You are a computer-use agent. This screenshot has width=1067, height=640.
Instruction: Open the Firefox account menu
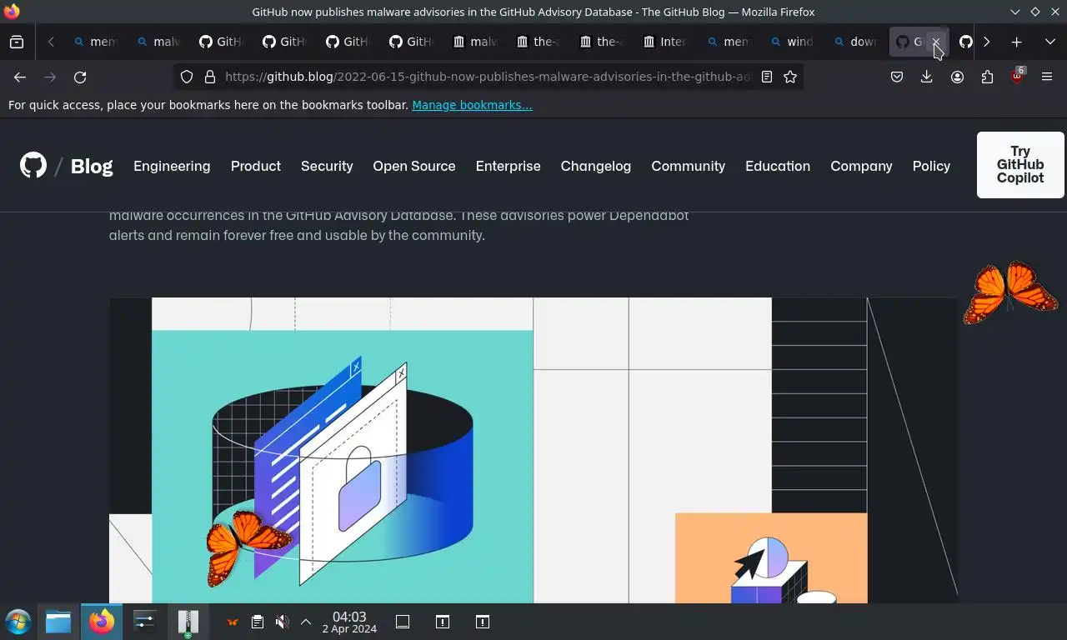(x=957, y=77)
